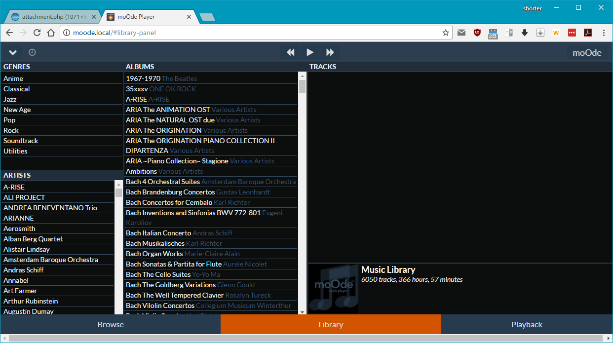Viewport: 613px width, 343px height.
Task: Expand the chevron-down menu at top left
Action: (x=13, y=52)
